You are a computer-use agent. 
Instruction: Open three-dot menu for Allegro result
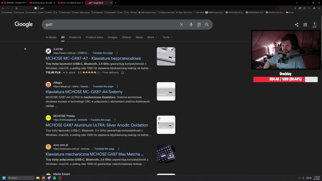(x=117, y=86)
